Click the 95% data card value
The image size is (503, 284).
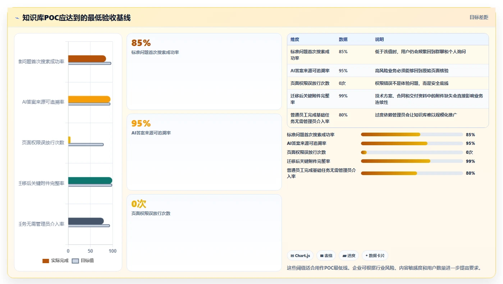(x=141, y=124)
